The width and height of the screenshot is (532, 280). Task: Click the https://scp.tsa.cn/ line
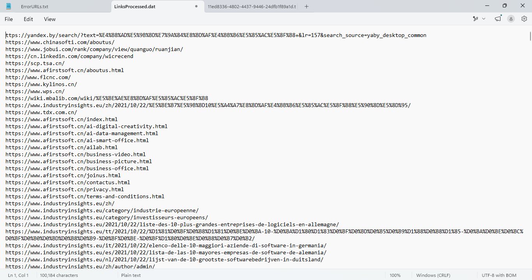[x=35, y=63]
